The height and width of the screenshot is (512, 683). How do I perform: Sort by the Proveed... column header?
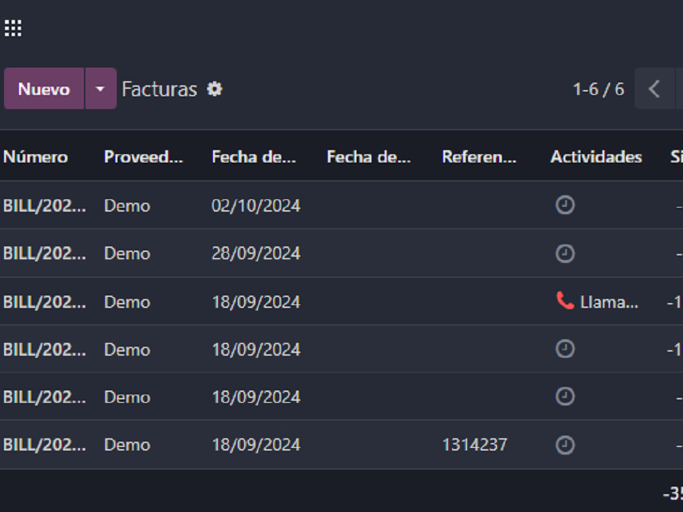pos(143,157)
